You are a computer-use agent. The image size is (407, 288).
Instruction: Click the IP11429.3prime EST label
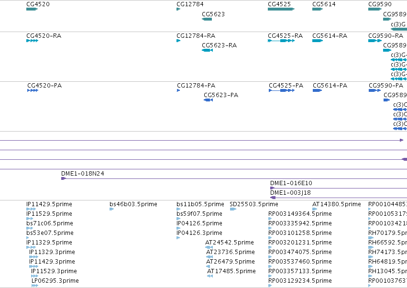tap(52, 262)
